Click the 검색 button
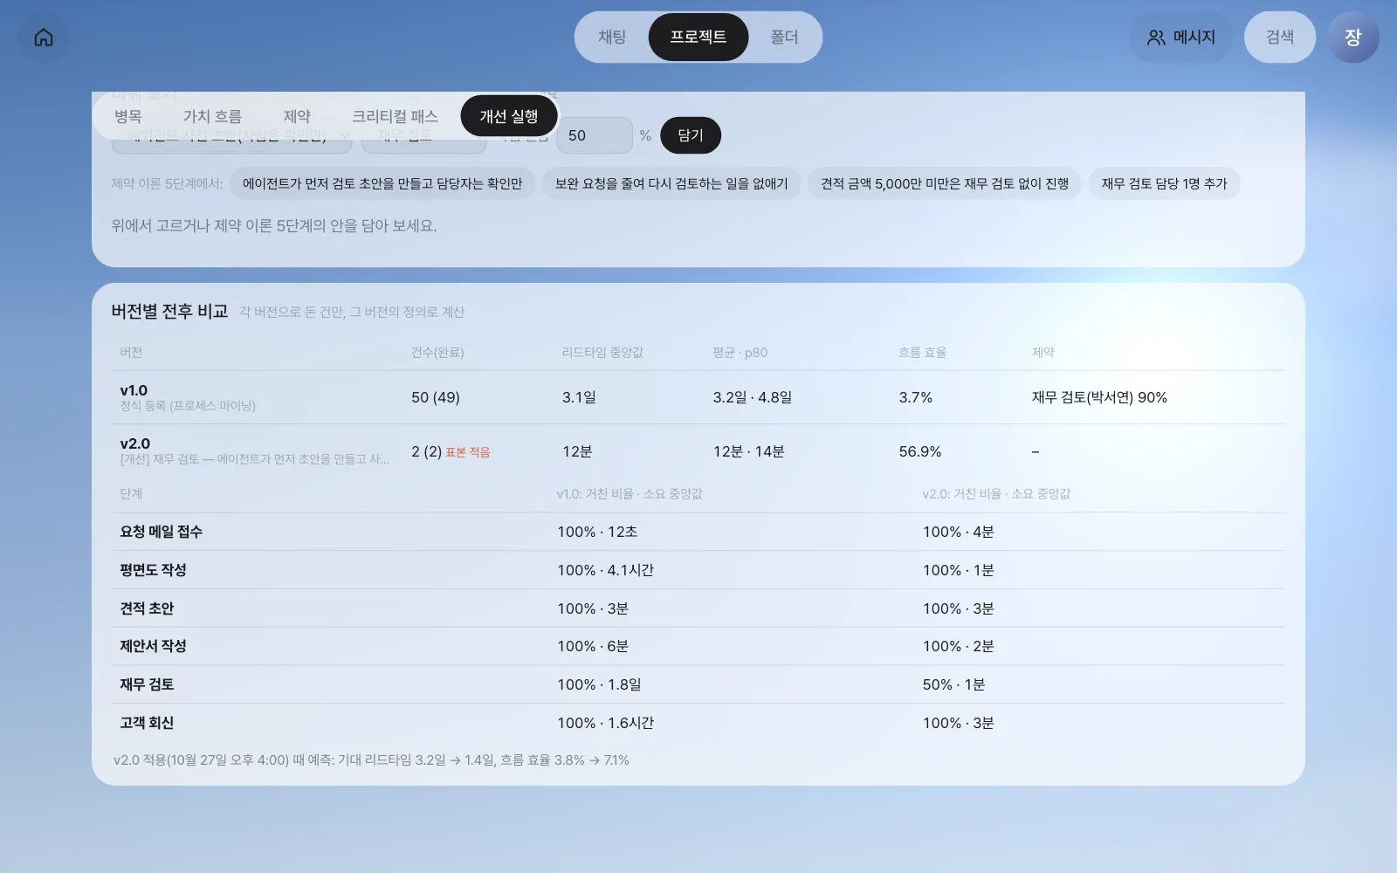The height and width of the screenshot is (873, 1397). 1280,38
